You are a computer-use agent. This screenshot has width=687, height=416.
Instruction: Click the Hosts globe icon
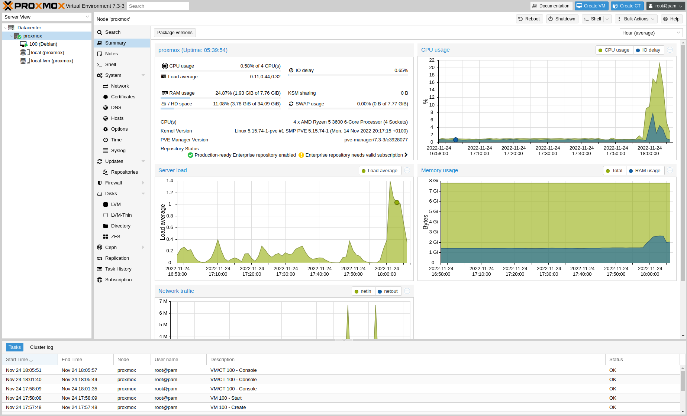pos(106,118)
